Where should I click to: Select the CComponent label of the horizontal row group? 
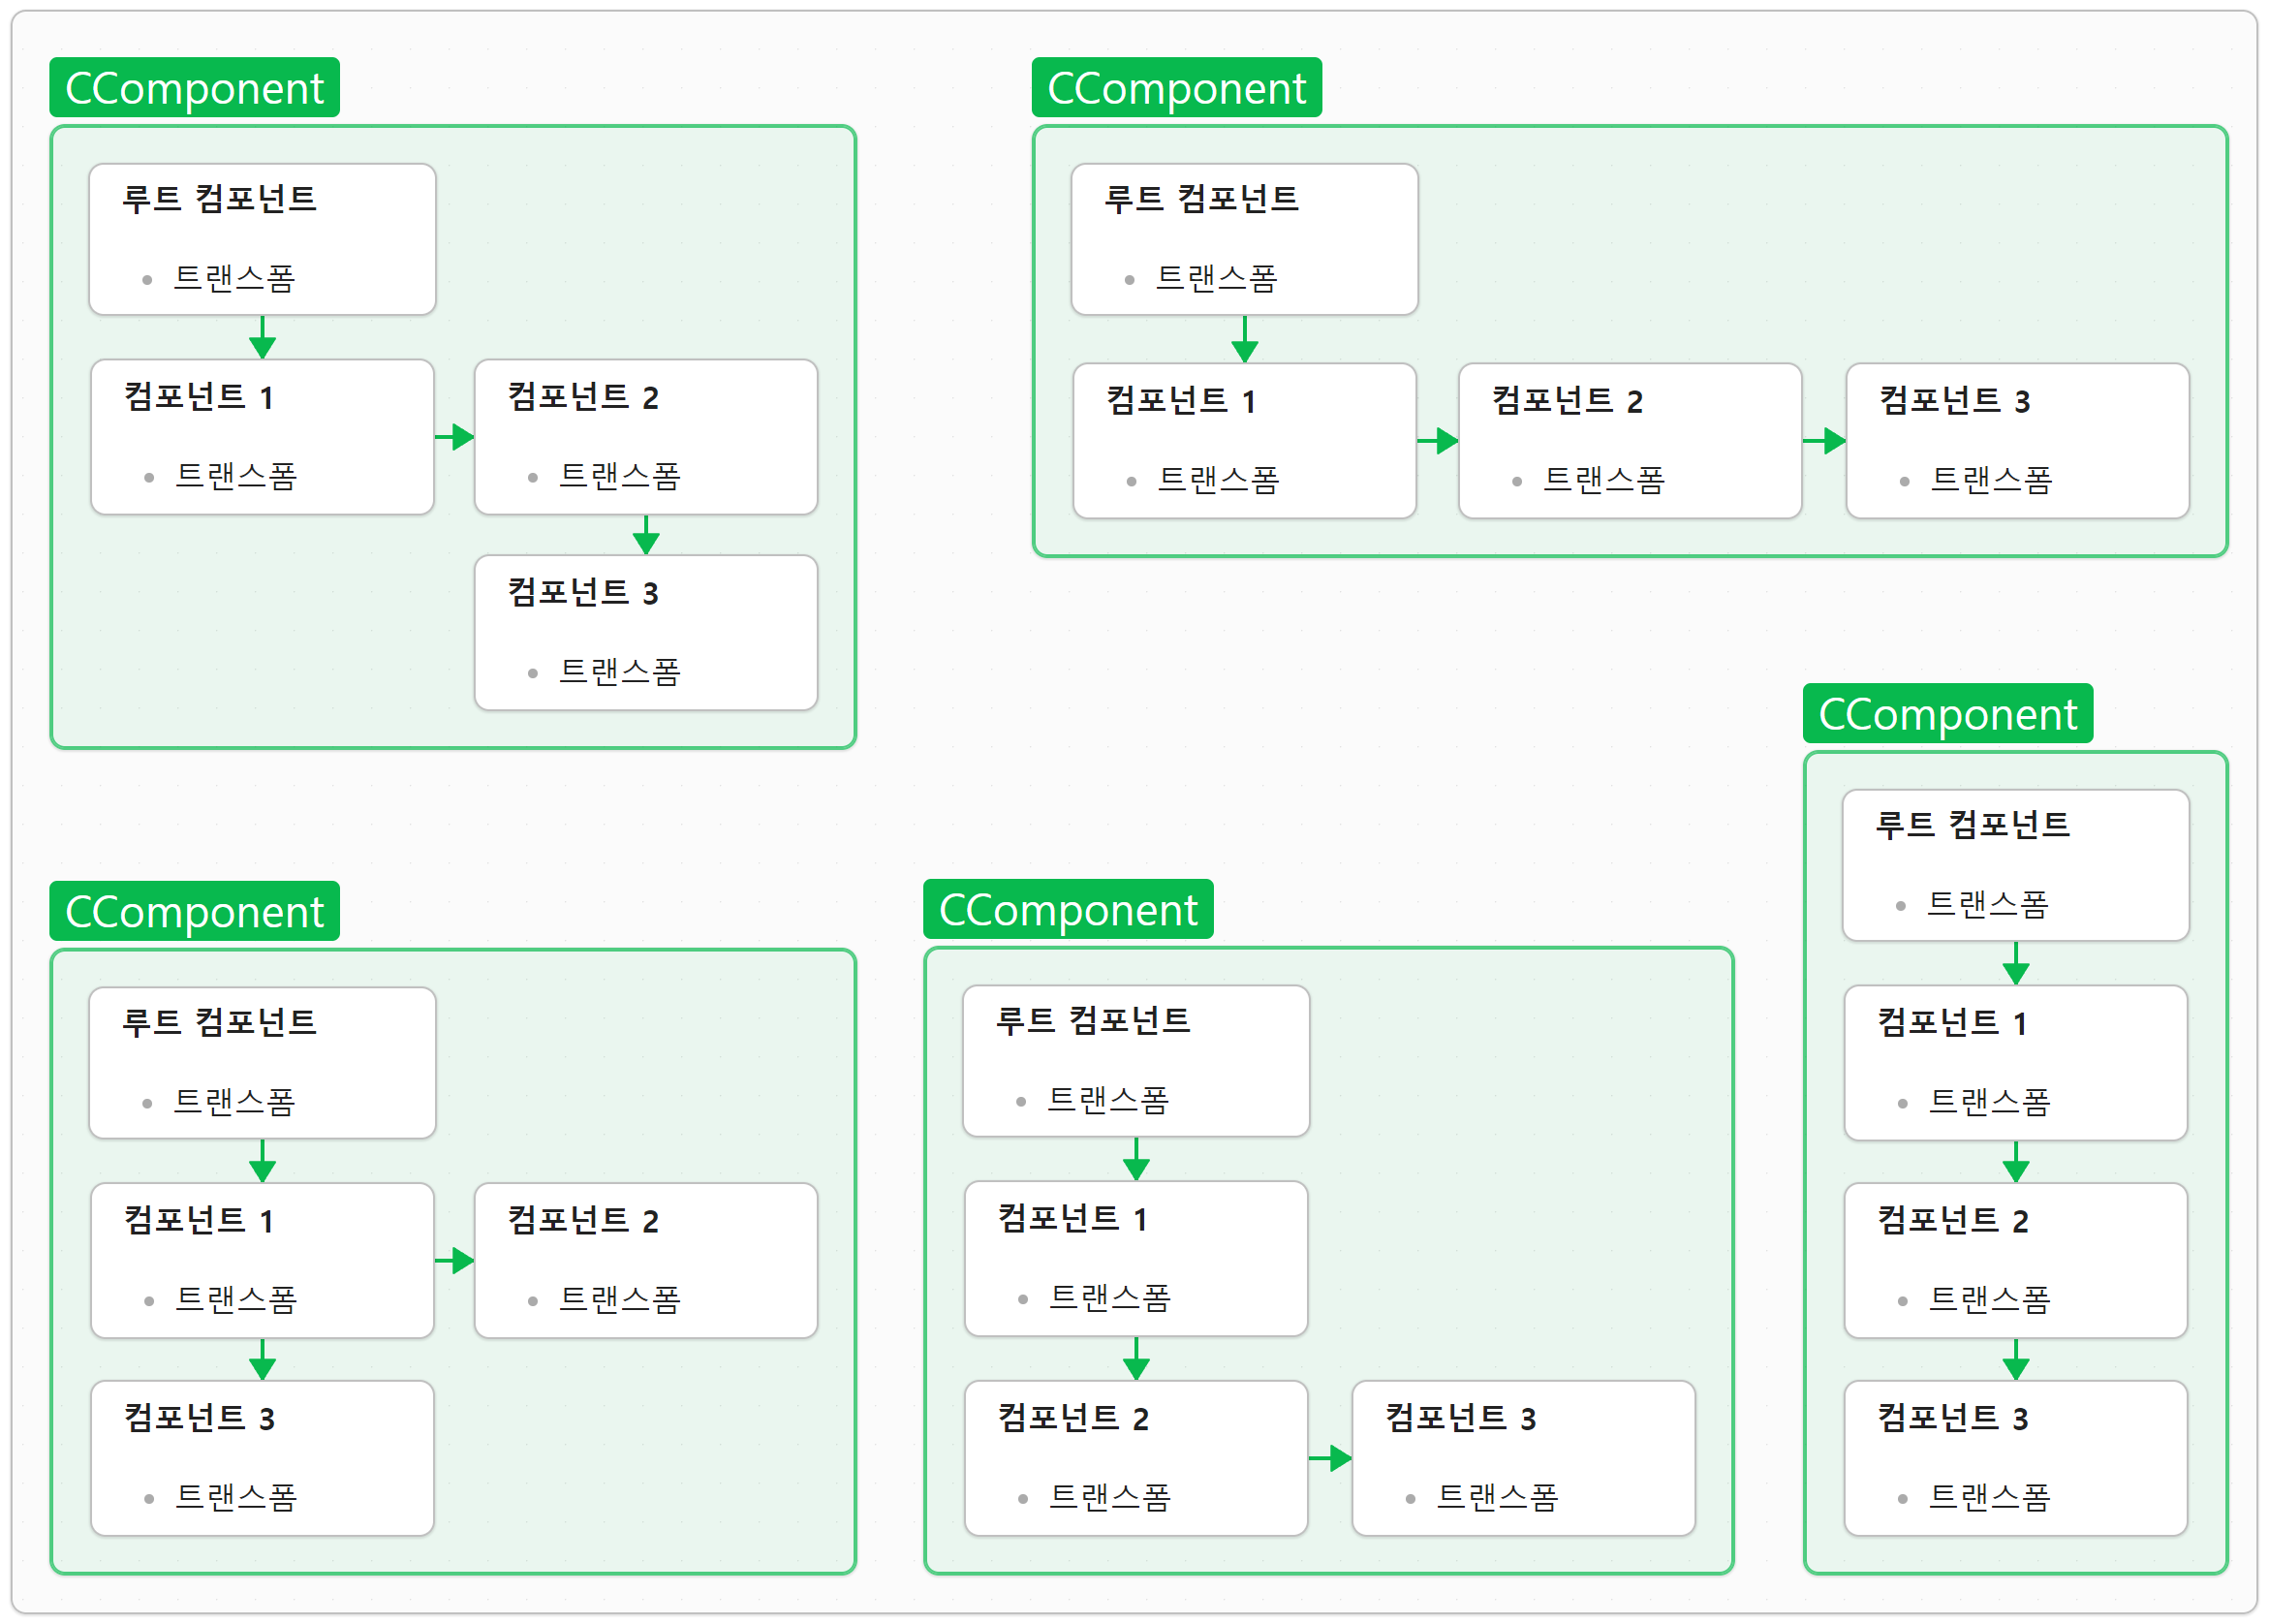[x=1175, y=88]
